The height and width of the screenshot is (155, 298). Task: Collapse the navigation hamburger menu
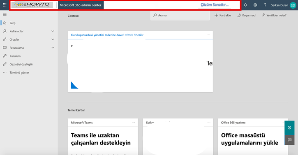(x=5, y=15)
